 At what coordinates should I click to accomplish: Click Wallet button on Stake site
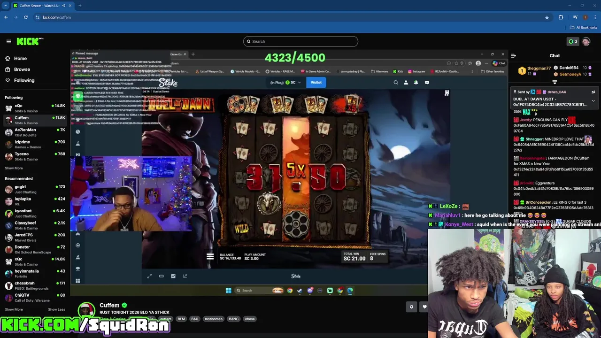click(x=316, y=82)
